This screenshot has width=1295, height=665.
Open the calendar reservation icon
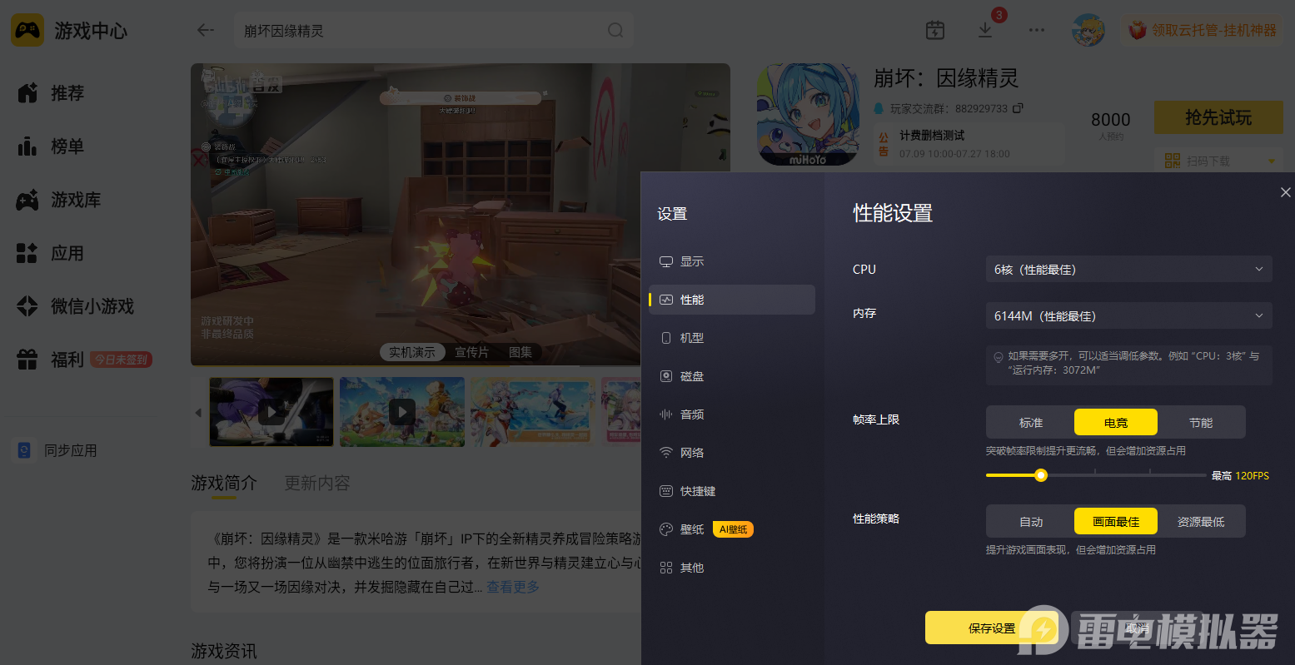[935, 30]
